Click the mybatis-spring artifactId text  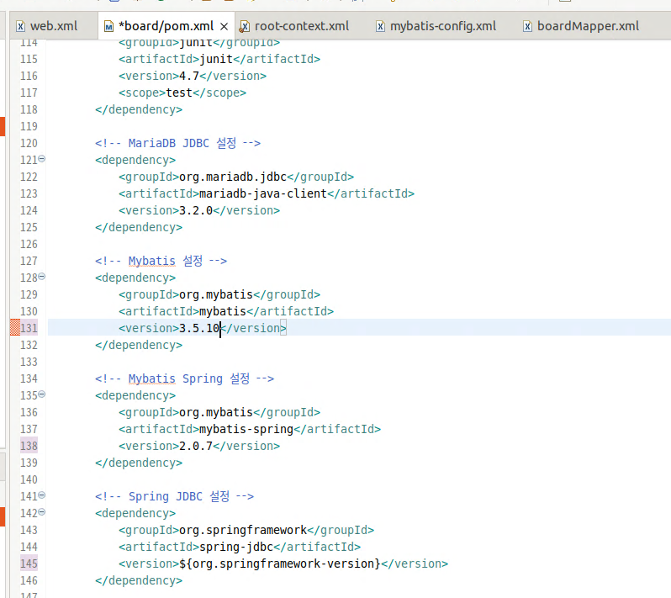point(246,429)
